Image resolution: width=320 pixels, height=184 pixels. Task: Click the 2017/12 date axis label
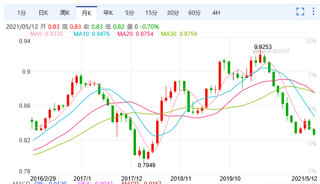132,179
